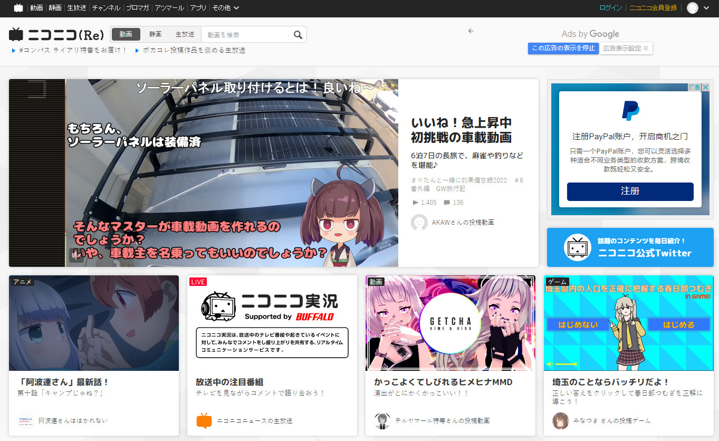This screenshot has width=719, height=441.
Task: Unmute the featured video with speaker icon
Action: click(75, 255)
